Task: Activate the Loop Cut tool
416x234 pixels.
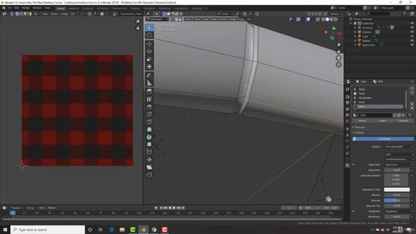Action: (149, 114)
